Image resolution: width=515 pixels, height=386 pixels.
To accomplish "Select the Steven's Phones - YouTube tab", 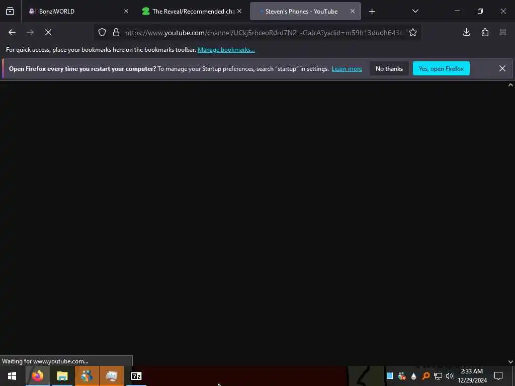I will tap(305, 11).
